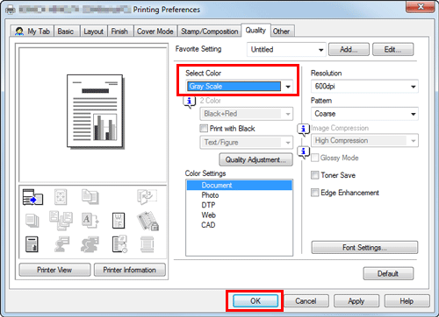Click the Edit... favorite button

[392, 50]
